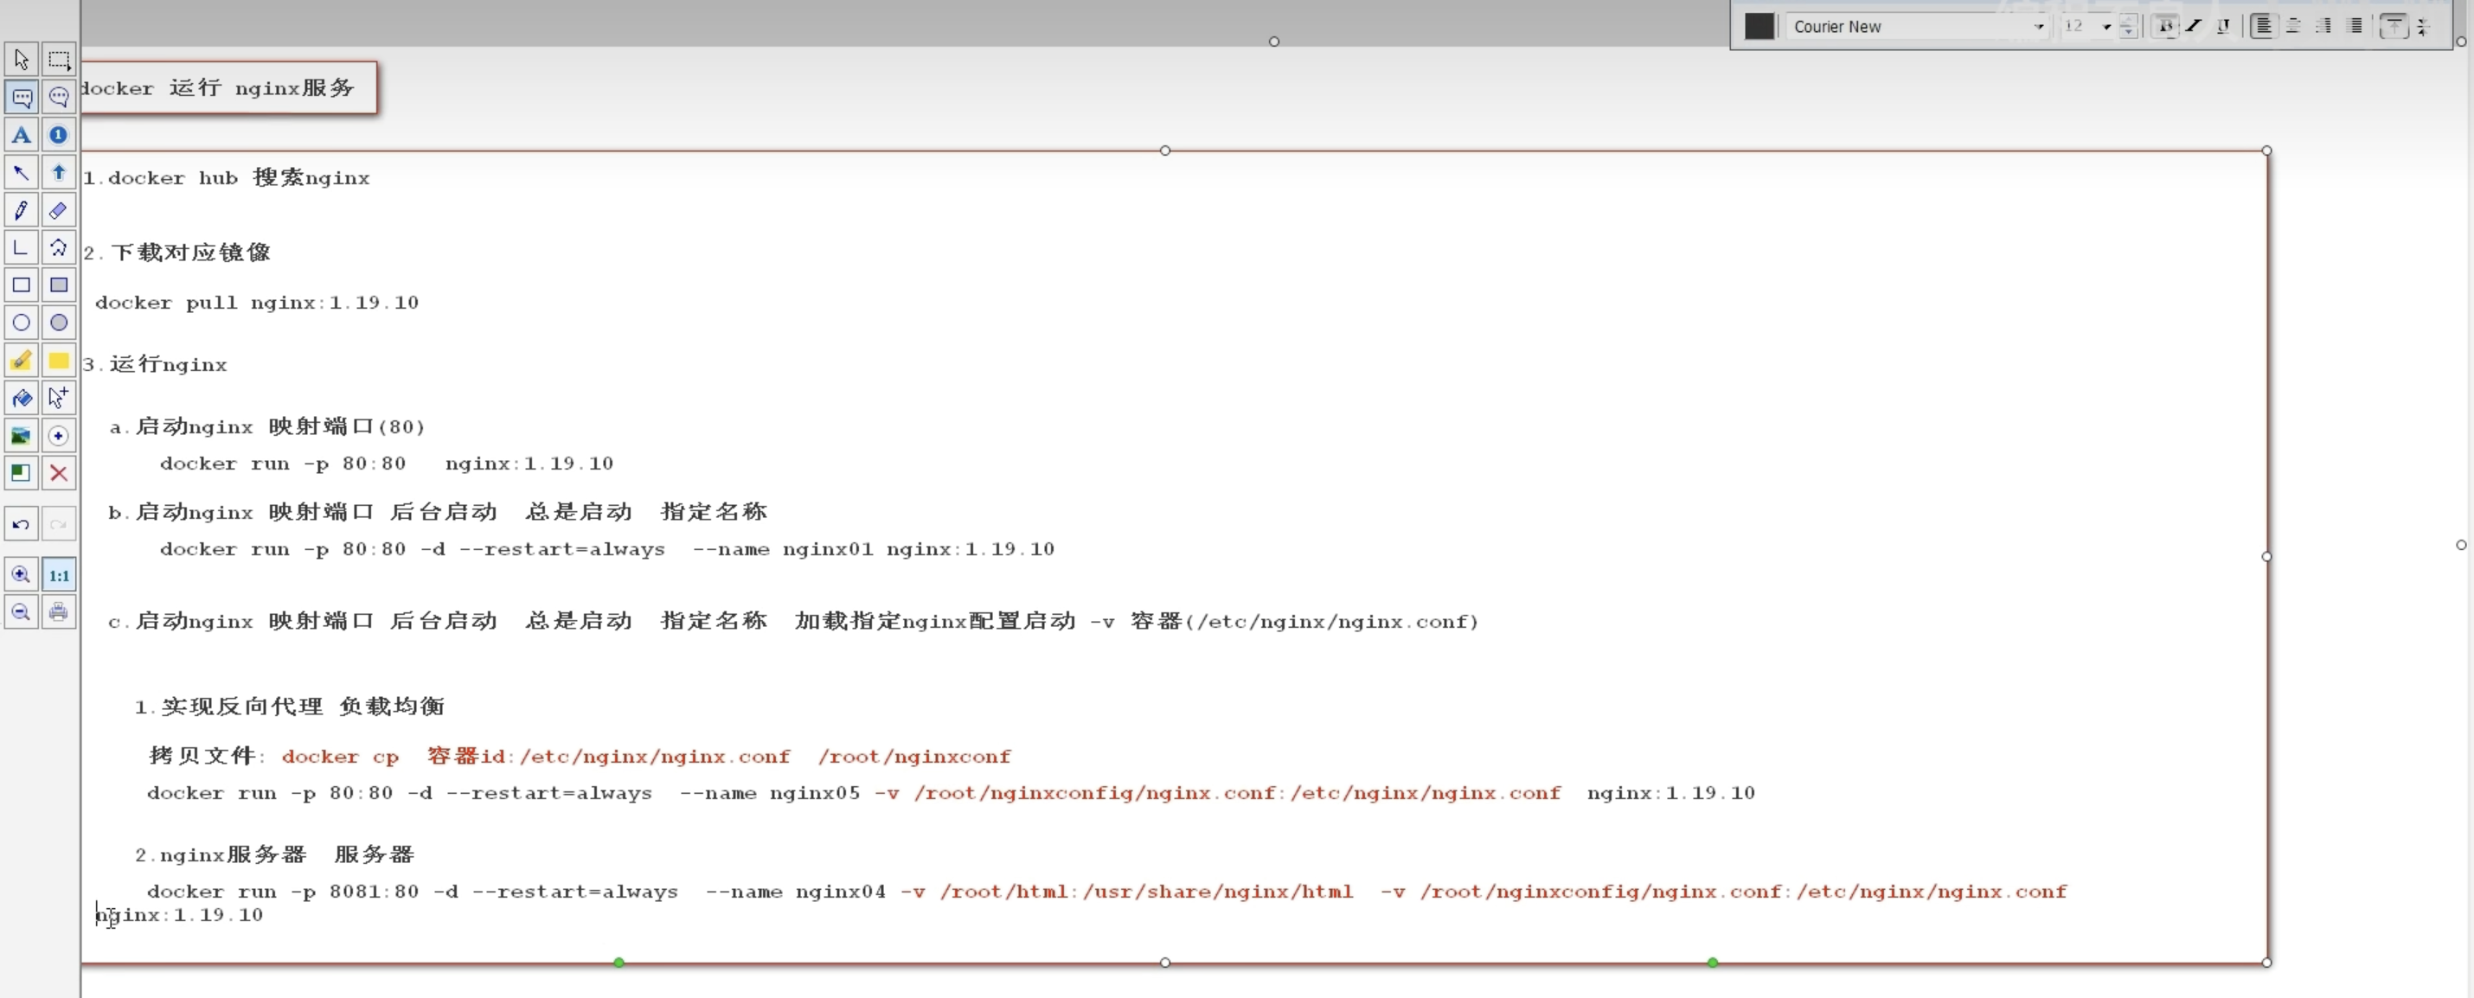The image size is (2474, 998).
Task: Select the text tool with letter A
Action: tap(20, 136)
